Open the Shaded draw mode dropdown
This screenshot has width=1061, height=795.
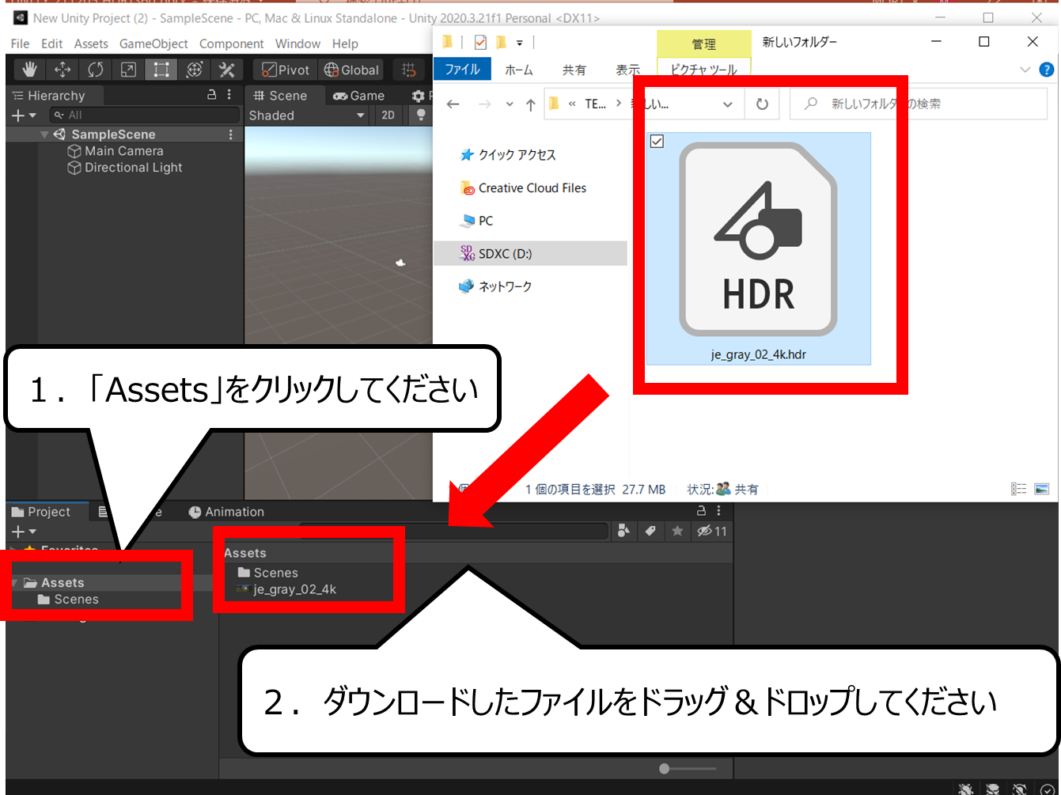pyautogui.click(x=307, y=115)
